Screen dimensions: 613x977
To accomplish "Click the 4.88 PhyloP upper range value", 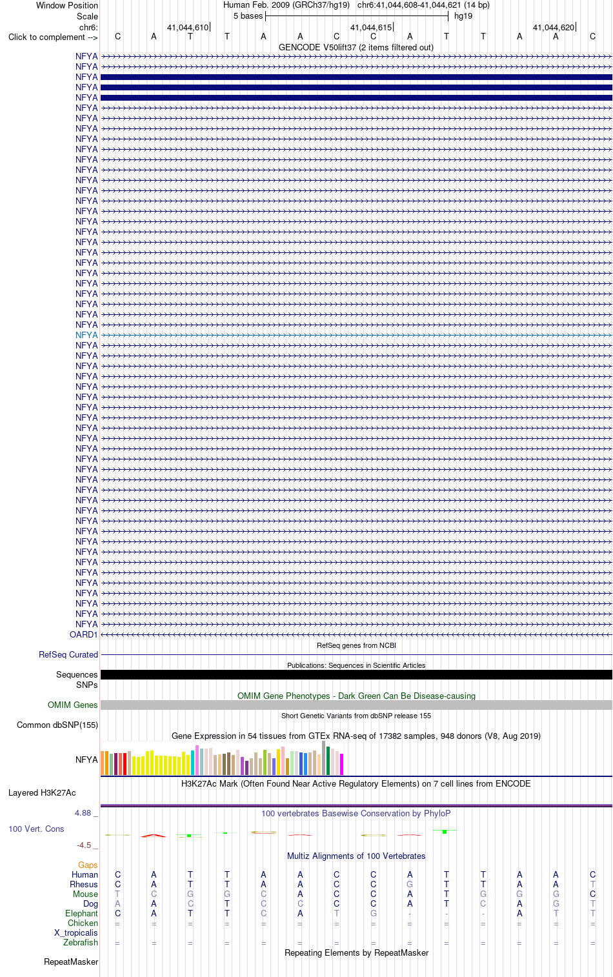I will 83,813.
